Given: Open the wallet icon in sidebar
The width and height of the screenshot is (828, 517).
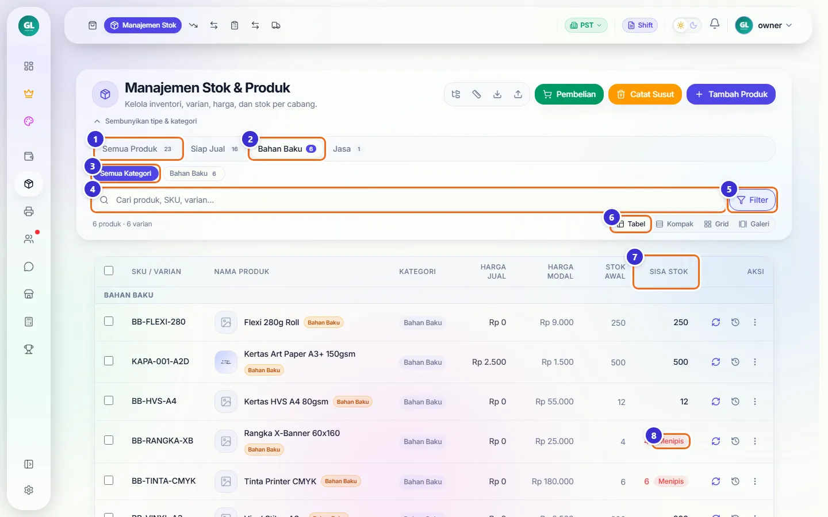Looking at the screenshot, I should click(x=29, y=156).
